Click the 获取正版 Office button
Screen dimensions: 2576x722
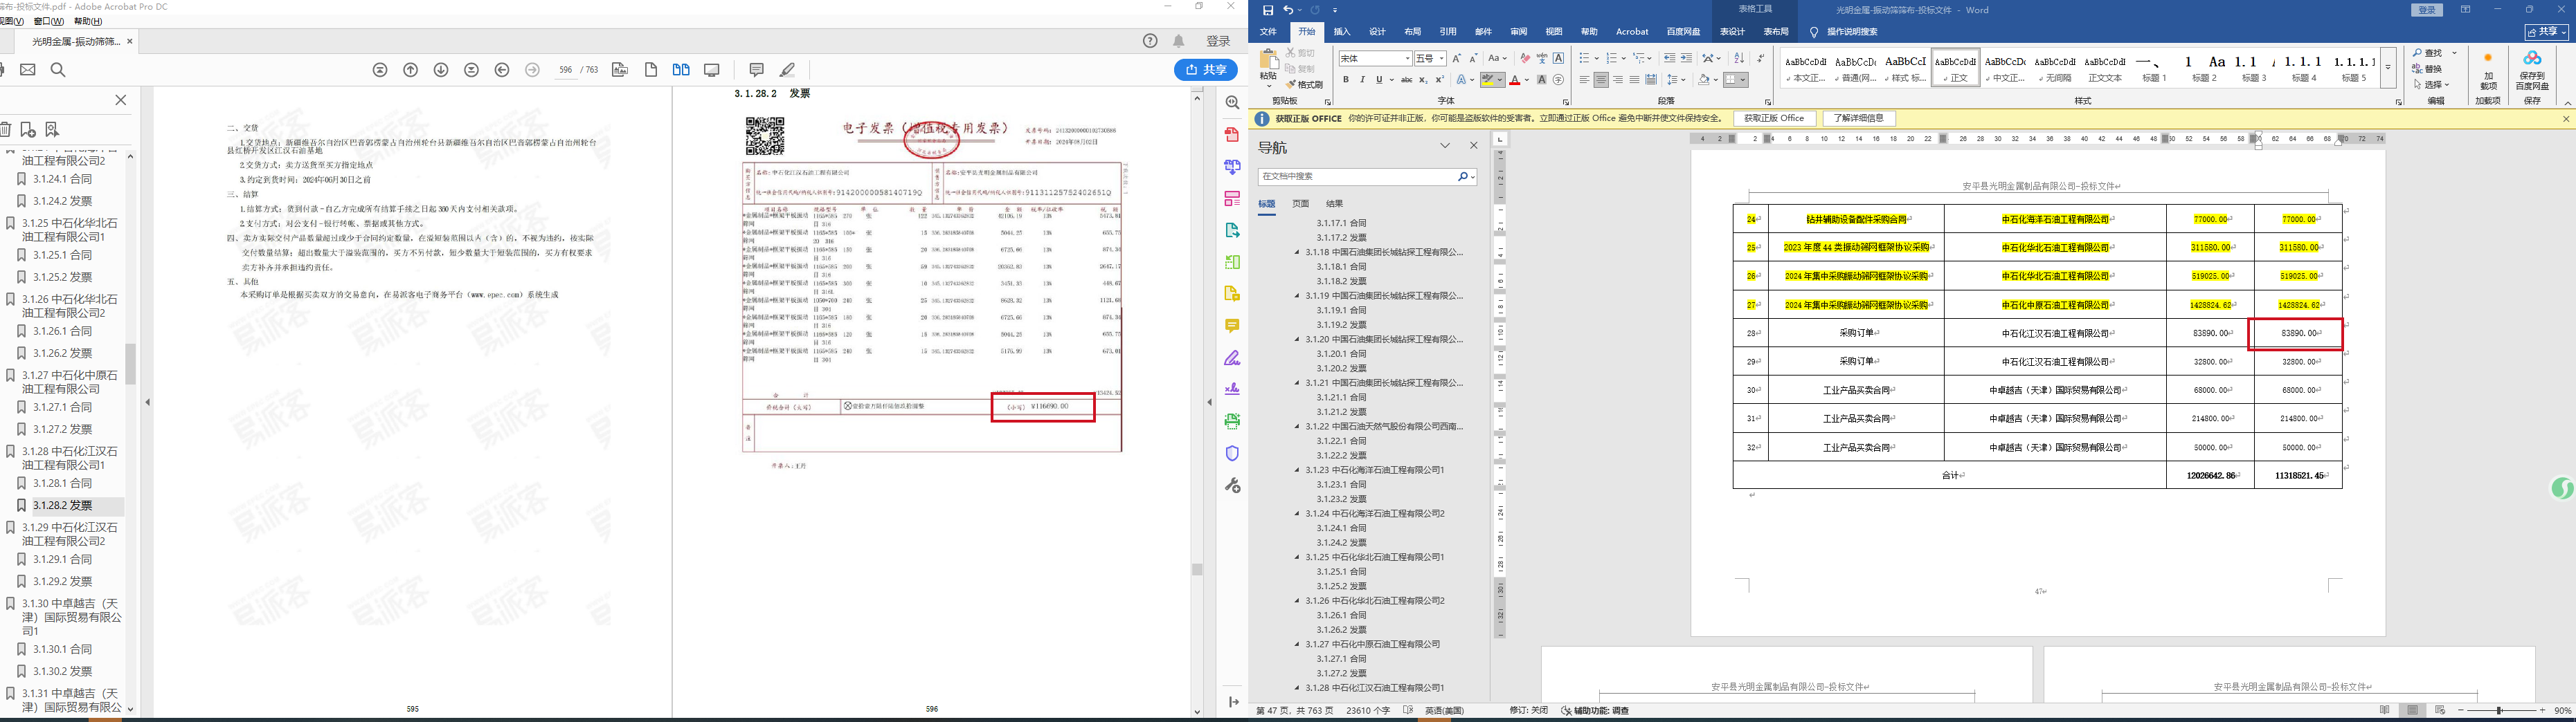click(1774, 119)
